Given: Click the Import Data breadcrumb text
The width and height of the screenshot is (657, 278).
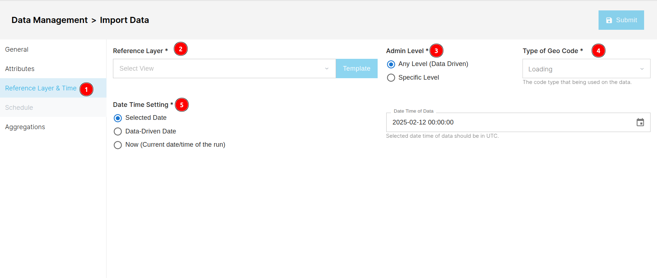Looking at the screenshot, I should pyautogui.click(x=124, y=20).
